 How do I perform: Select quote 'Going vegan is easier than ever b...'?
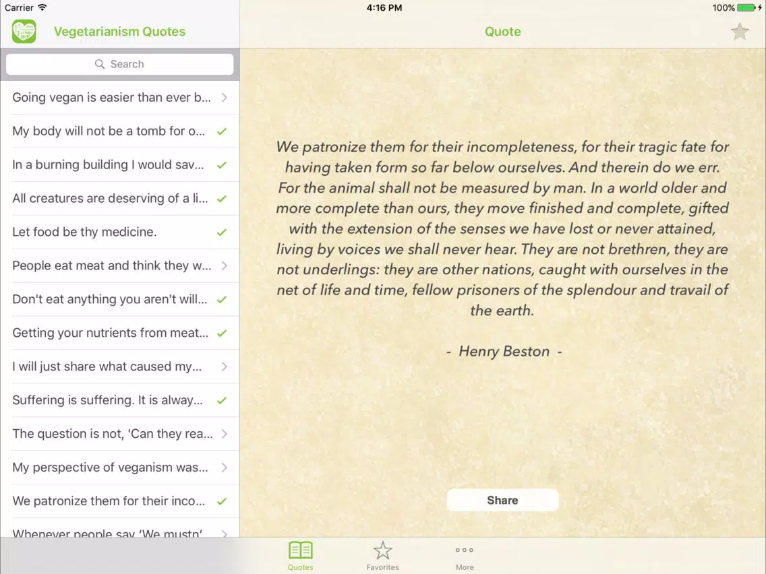pos(120,98)
